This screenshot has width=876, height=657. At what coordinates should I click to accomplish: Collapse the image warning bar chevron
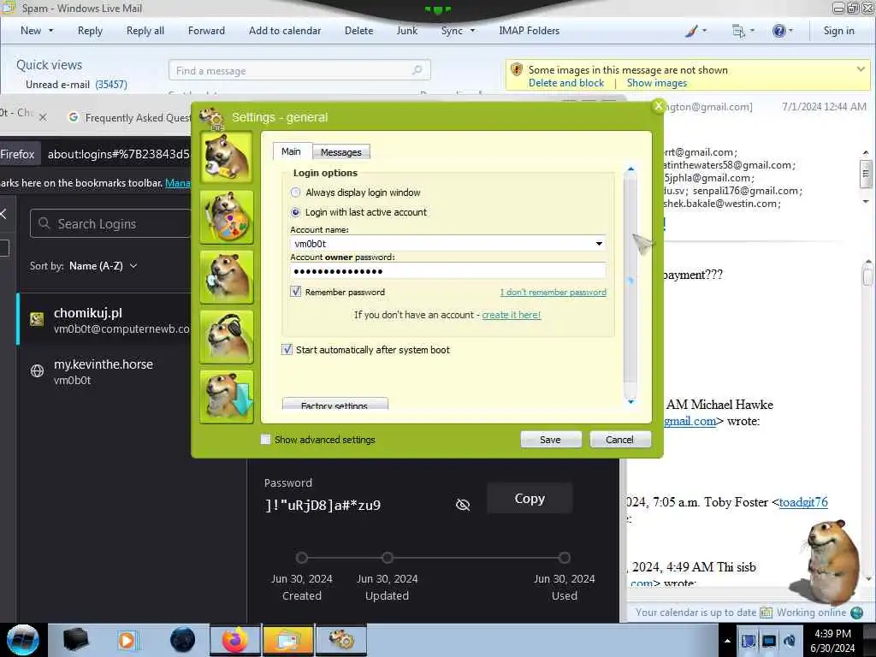point(861,69)
